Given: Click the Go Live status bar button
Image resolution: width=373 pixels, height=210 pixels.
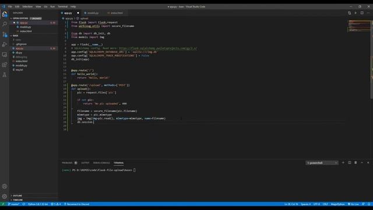Looking at the screenshot, I should tap(353, 204).
